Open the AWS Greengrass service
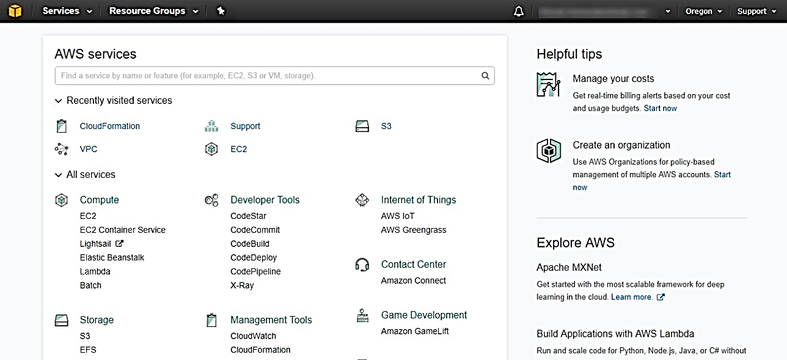The width and height of the screenshot is (787, 360). 414,230
